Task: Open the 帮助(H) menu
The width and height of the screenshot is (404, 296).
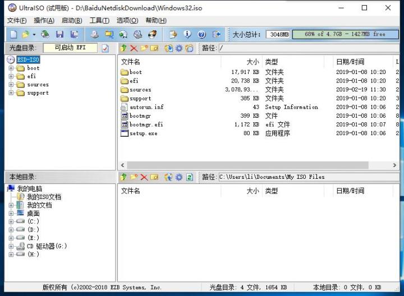Action: (x=156, y=20)
